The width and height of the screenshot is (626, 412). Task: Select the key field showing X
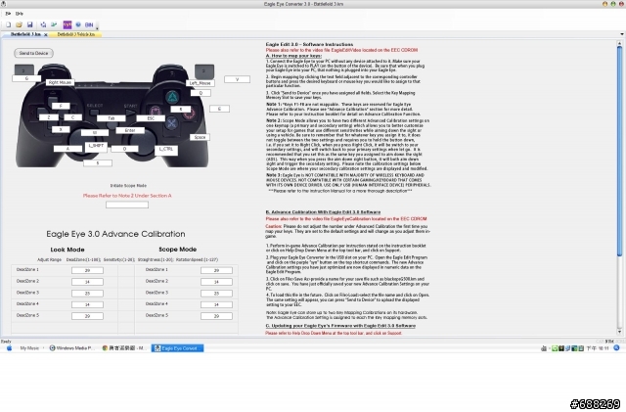point(61,129)
